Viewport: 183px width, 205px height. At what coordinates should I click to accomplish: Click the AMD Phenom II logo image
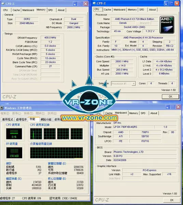167,25
